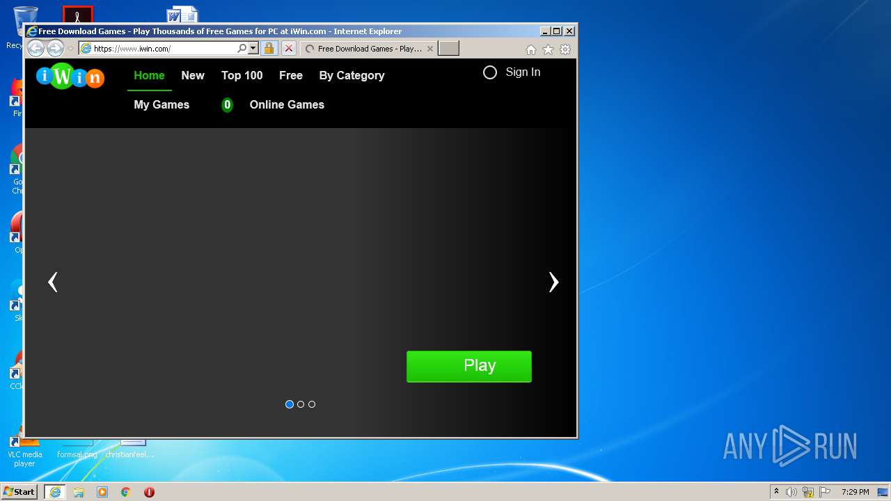Close the Free Download Games tab
The width and height of the screenshot is (891, 501).
pos(430,49)
